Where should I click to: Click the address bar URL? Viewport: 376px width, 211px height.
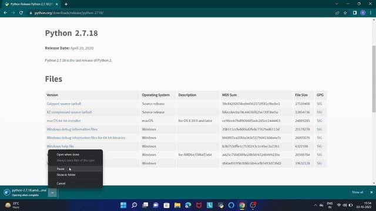[69, 13]
